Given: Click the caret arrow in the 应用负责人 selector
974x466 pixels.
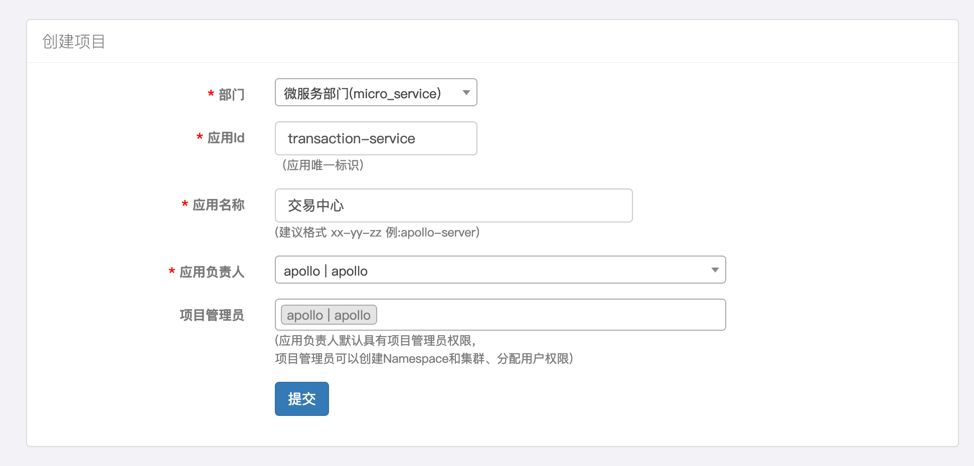Looking at the screenshot, I should 715,270.
